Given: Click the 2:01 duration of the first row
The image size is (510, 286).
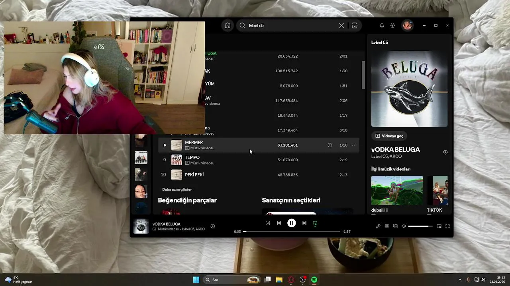Looking at the screenshot, I should (343, 56).
